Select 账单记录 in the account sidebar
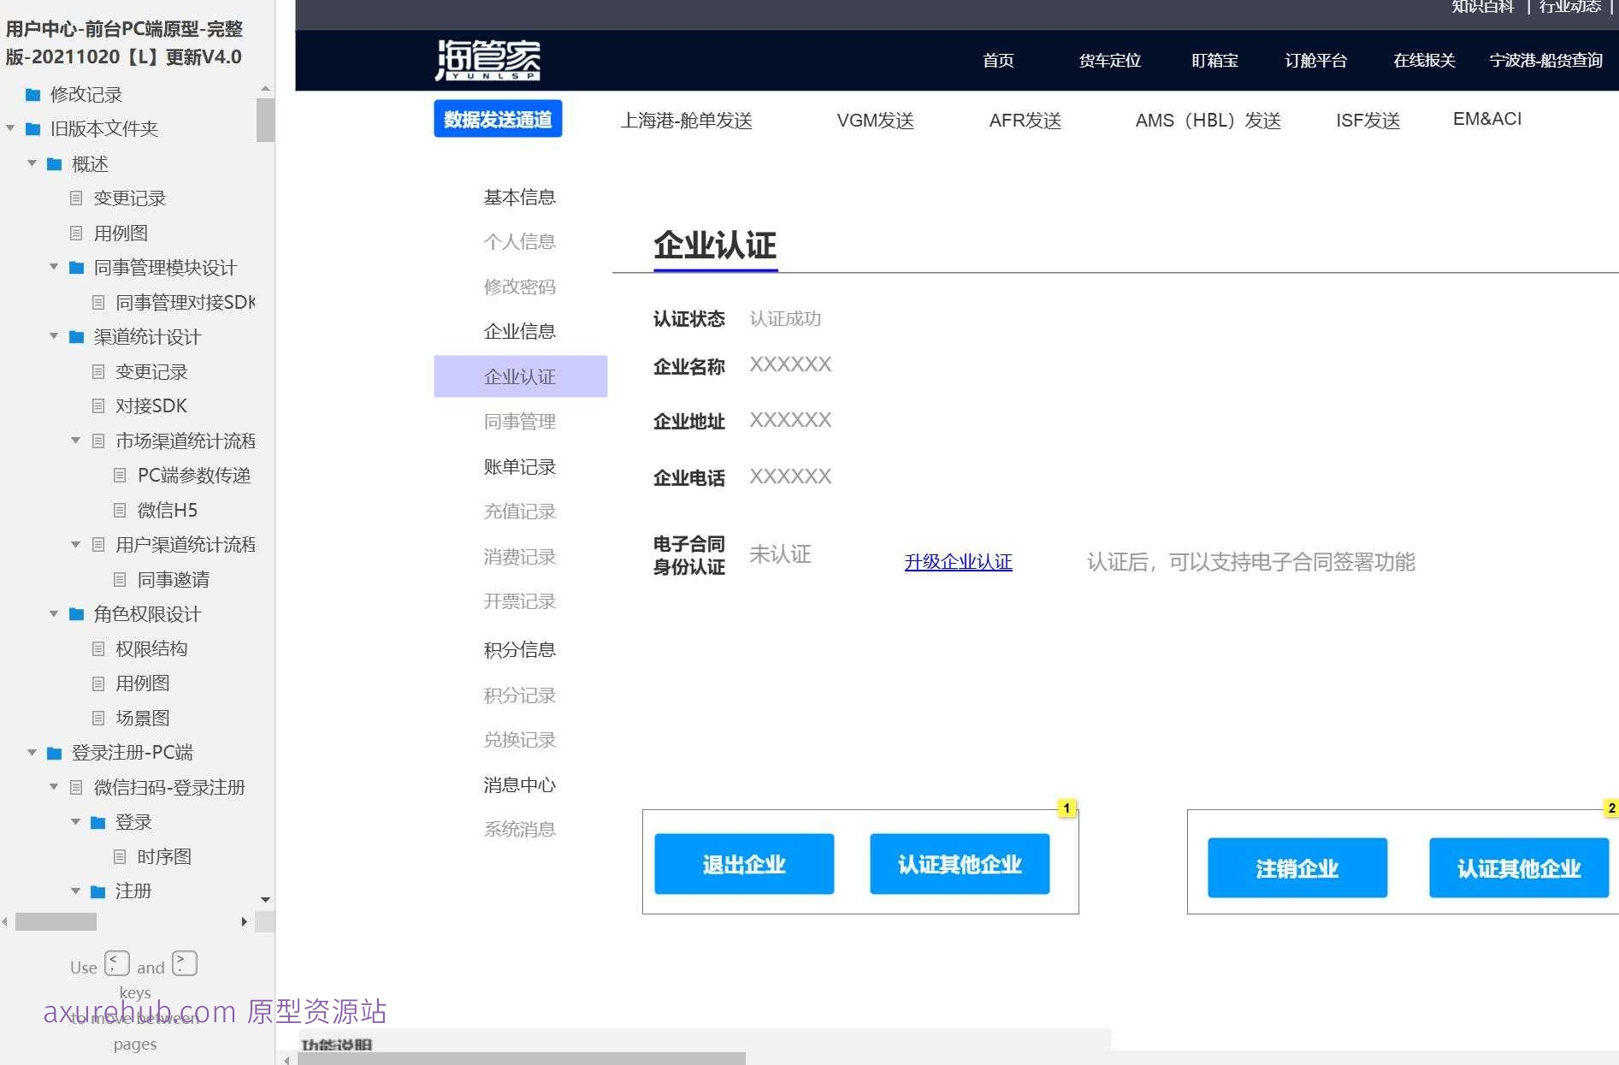1619x1065 pixels. tap(518, 467)
